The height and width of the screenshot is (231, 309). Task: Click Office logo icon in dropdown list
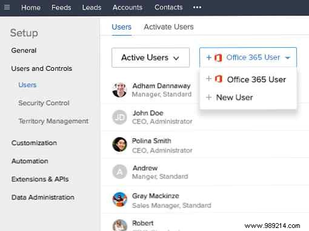(x=219, y=79)
